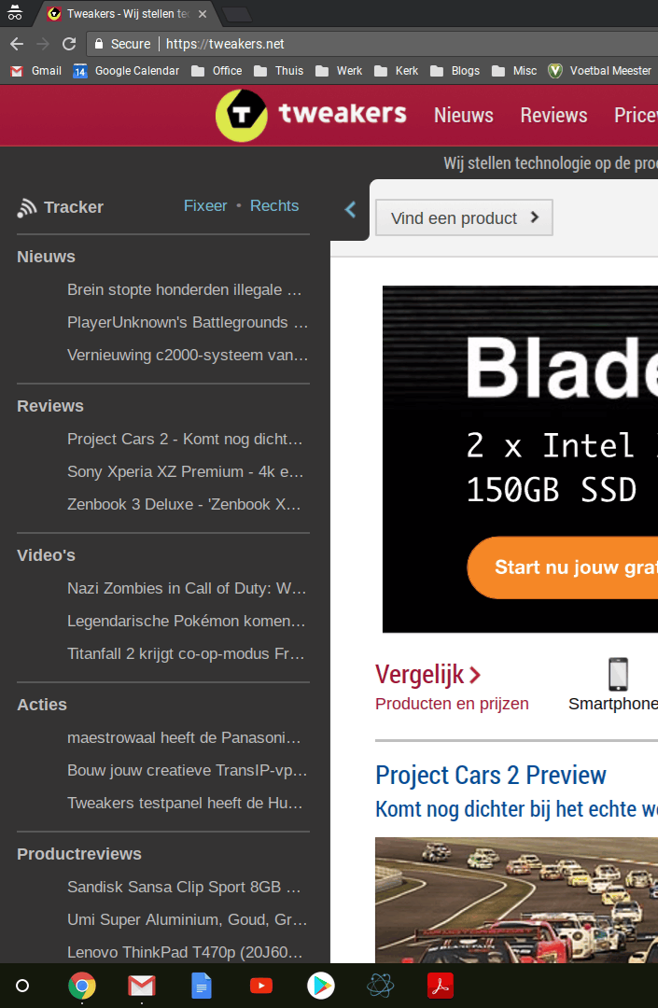This screenshot has width=658, height=1008.
Task: Open Google Play Store shelf icon
Action: pyautogui.click(x=321, y=986)
